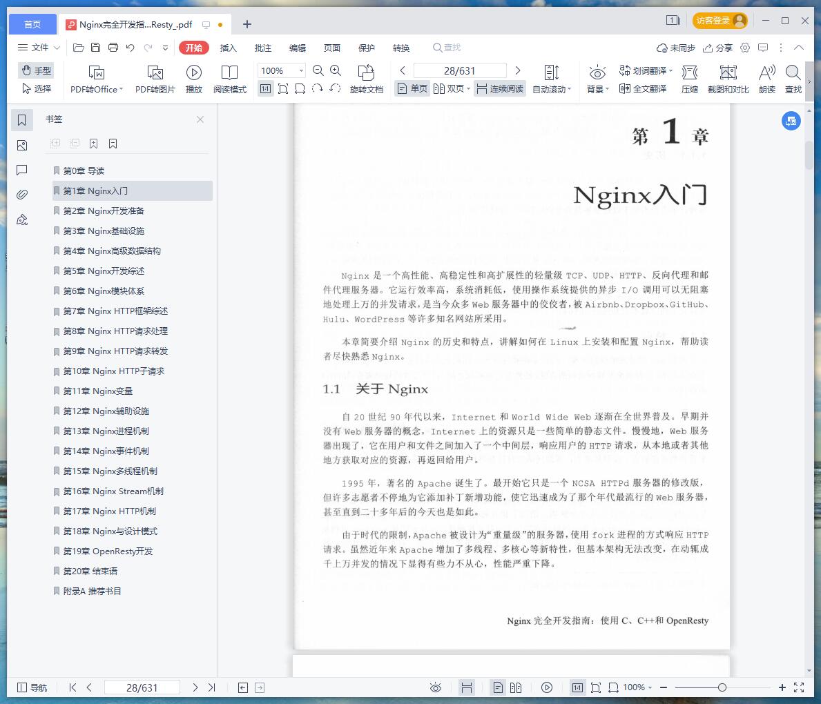
Task: Switch to the 保护 tab
Action: [x=367, y=48]
